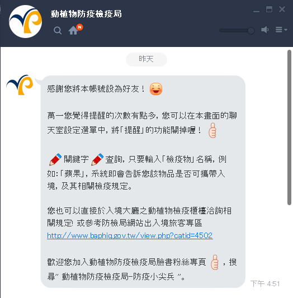
Task: Click the pencil emoji before 查詢
Action: [97, 159]
